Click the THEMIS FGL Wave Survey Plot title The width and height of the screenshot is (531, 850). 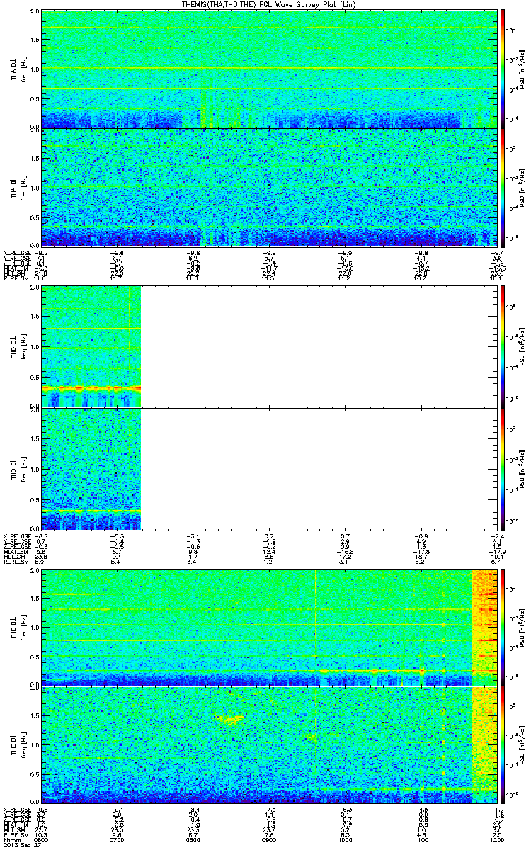point(268,5)
